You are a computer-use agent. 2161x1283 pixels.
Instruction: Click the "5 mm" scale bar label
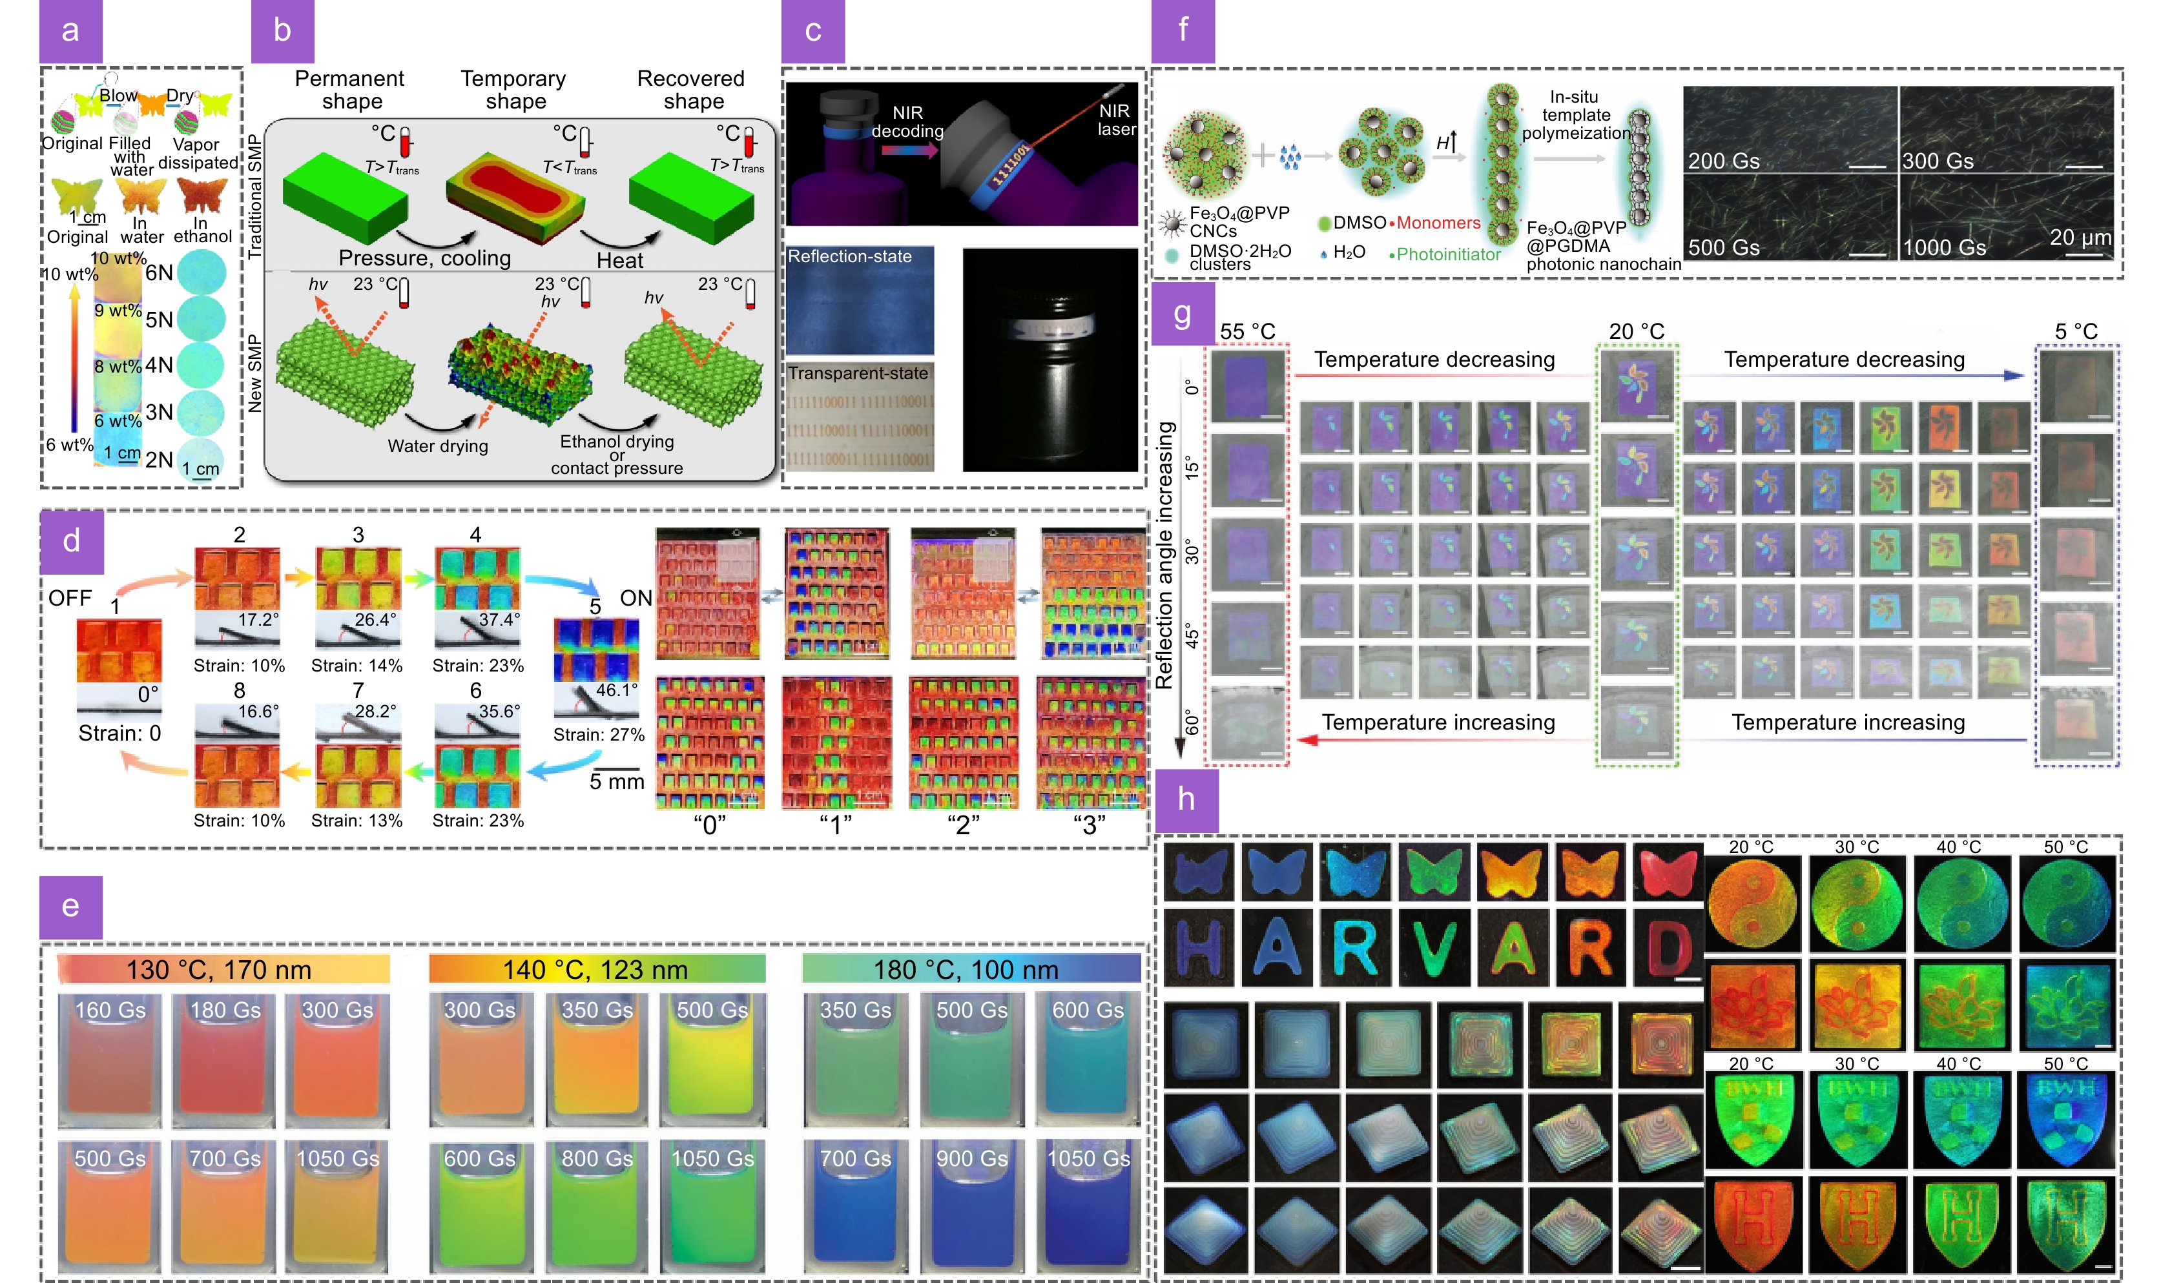tap(617, 783)
